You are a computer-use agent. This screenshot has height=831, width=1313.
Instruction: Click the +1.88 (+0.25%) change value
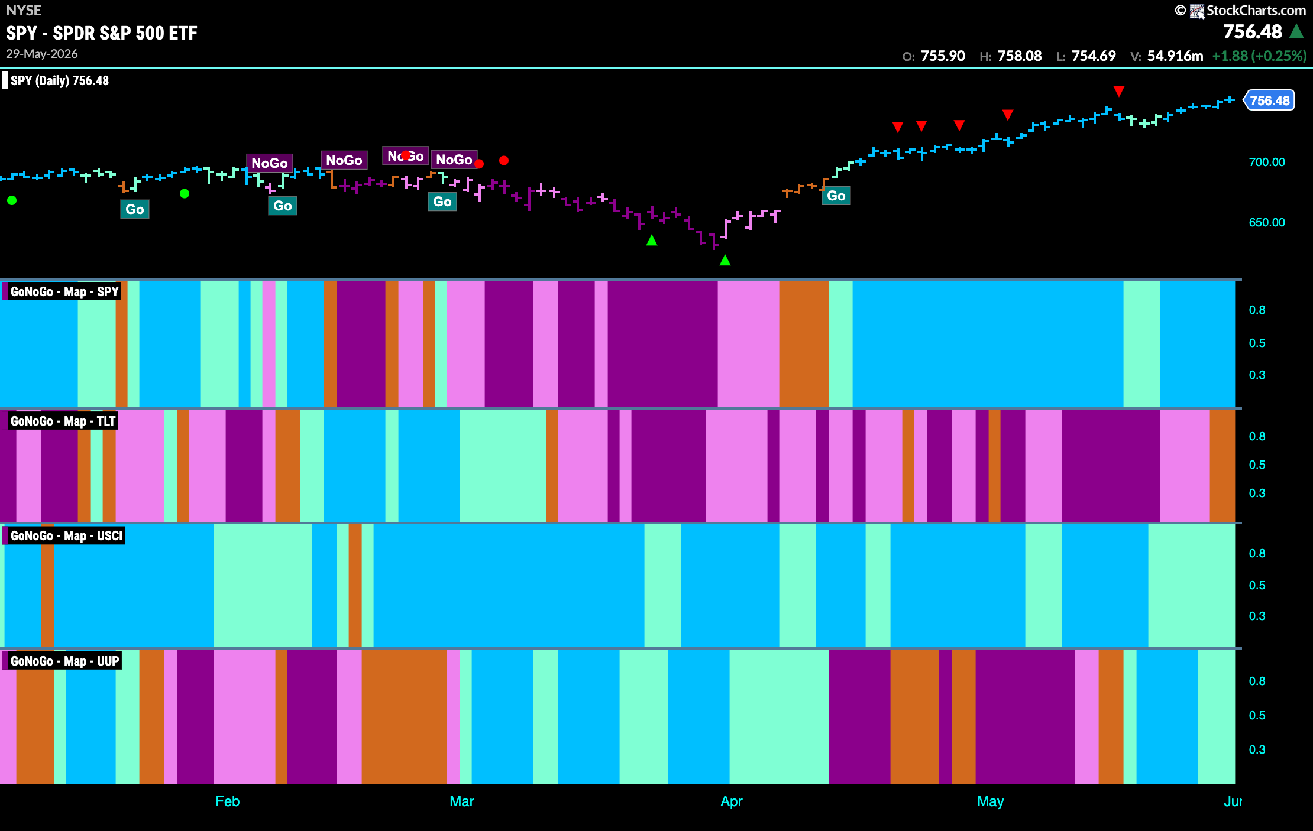coord(1259,56)
